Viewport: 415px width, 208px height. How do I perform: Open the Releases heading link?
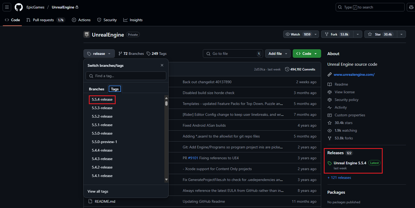click(x=340, y=153)
